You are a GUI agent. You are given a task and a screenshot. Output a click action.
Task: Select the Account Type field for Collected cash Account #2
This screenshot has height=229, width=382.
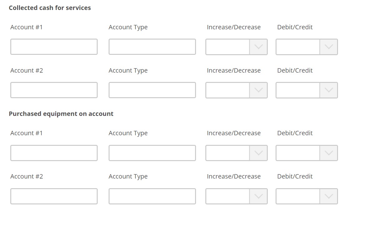tap(152, 90)
